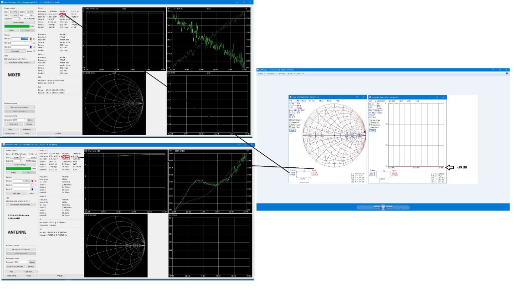Open the Serial port dropdown in MIXER window

pyautogui.click(x=19, y=120)
